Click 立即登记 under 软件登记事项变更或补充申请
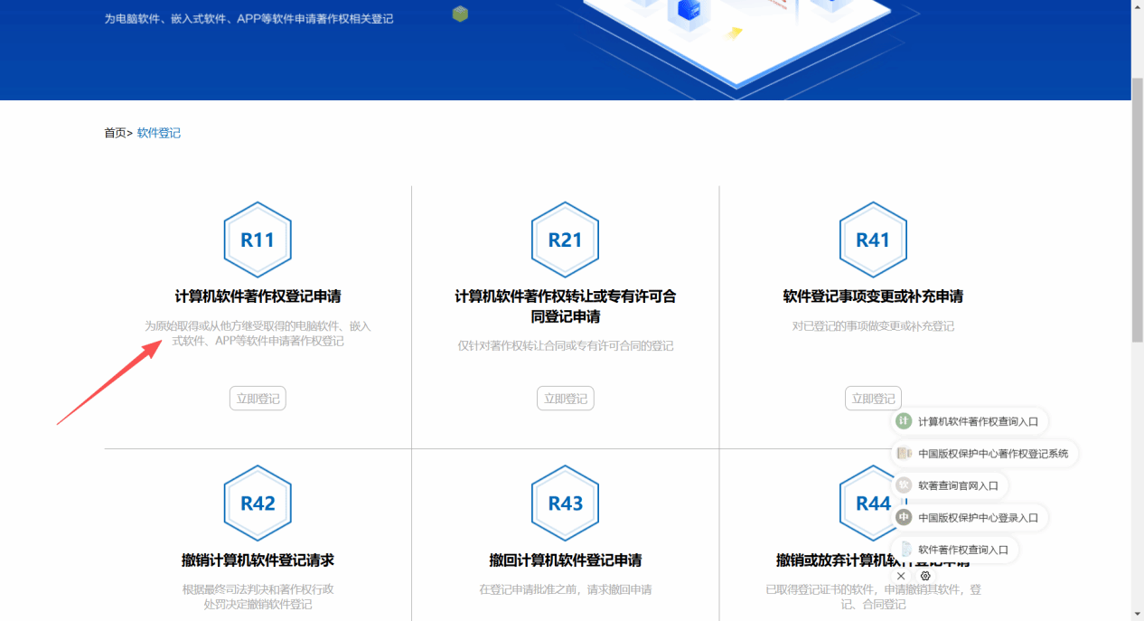1144x621 pixels. pyautogui.click(x=873, y=399)
